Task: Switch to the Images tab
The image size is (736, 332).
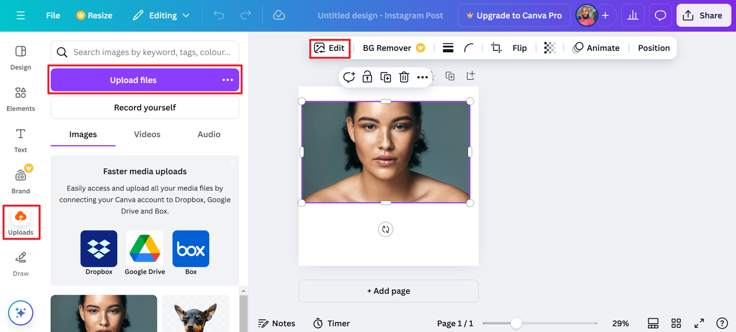Action: (x=83, y=134)
